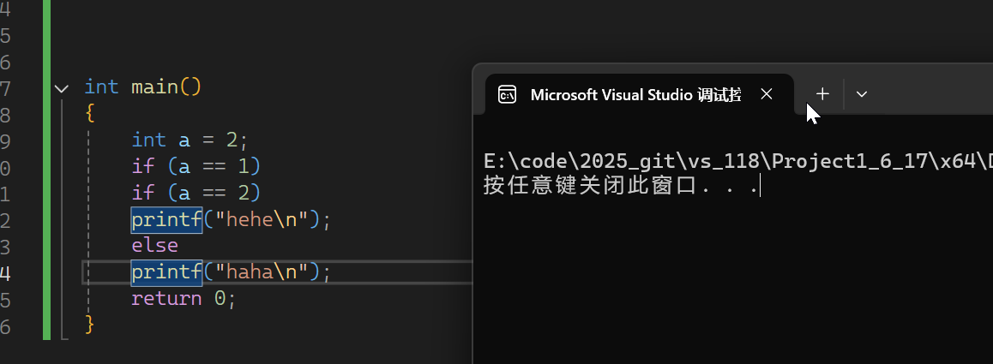The image size is (993, 364).
Task: Click the "hehe\n" string literal
Action: point(262,219)
